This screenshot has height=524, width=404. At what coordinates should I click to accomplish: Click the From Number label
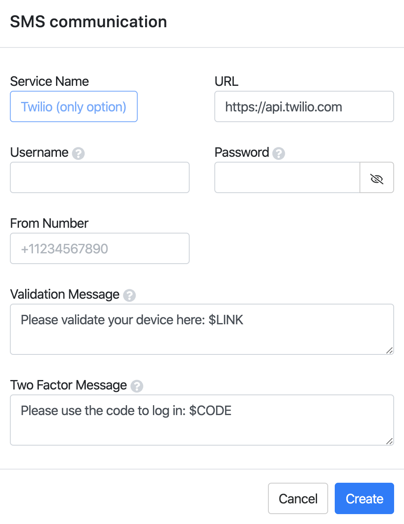point(49,223)
